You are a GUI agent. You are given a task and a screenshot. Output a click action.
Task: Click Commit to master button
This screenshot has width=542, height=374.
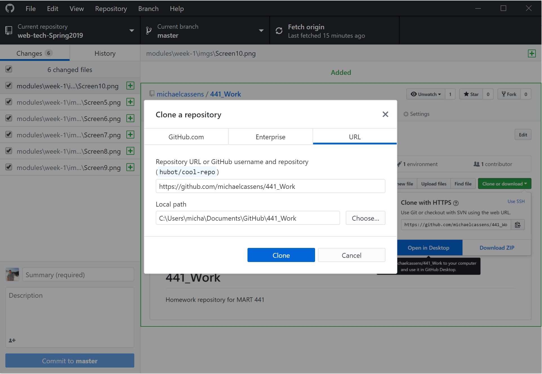coord(70,361)
